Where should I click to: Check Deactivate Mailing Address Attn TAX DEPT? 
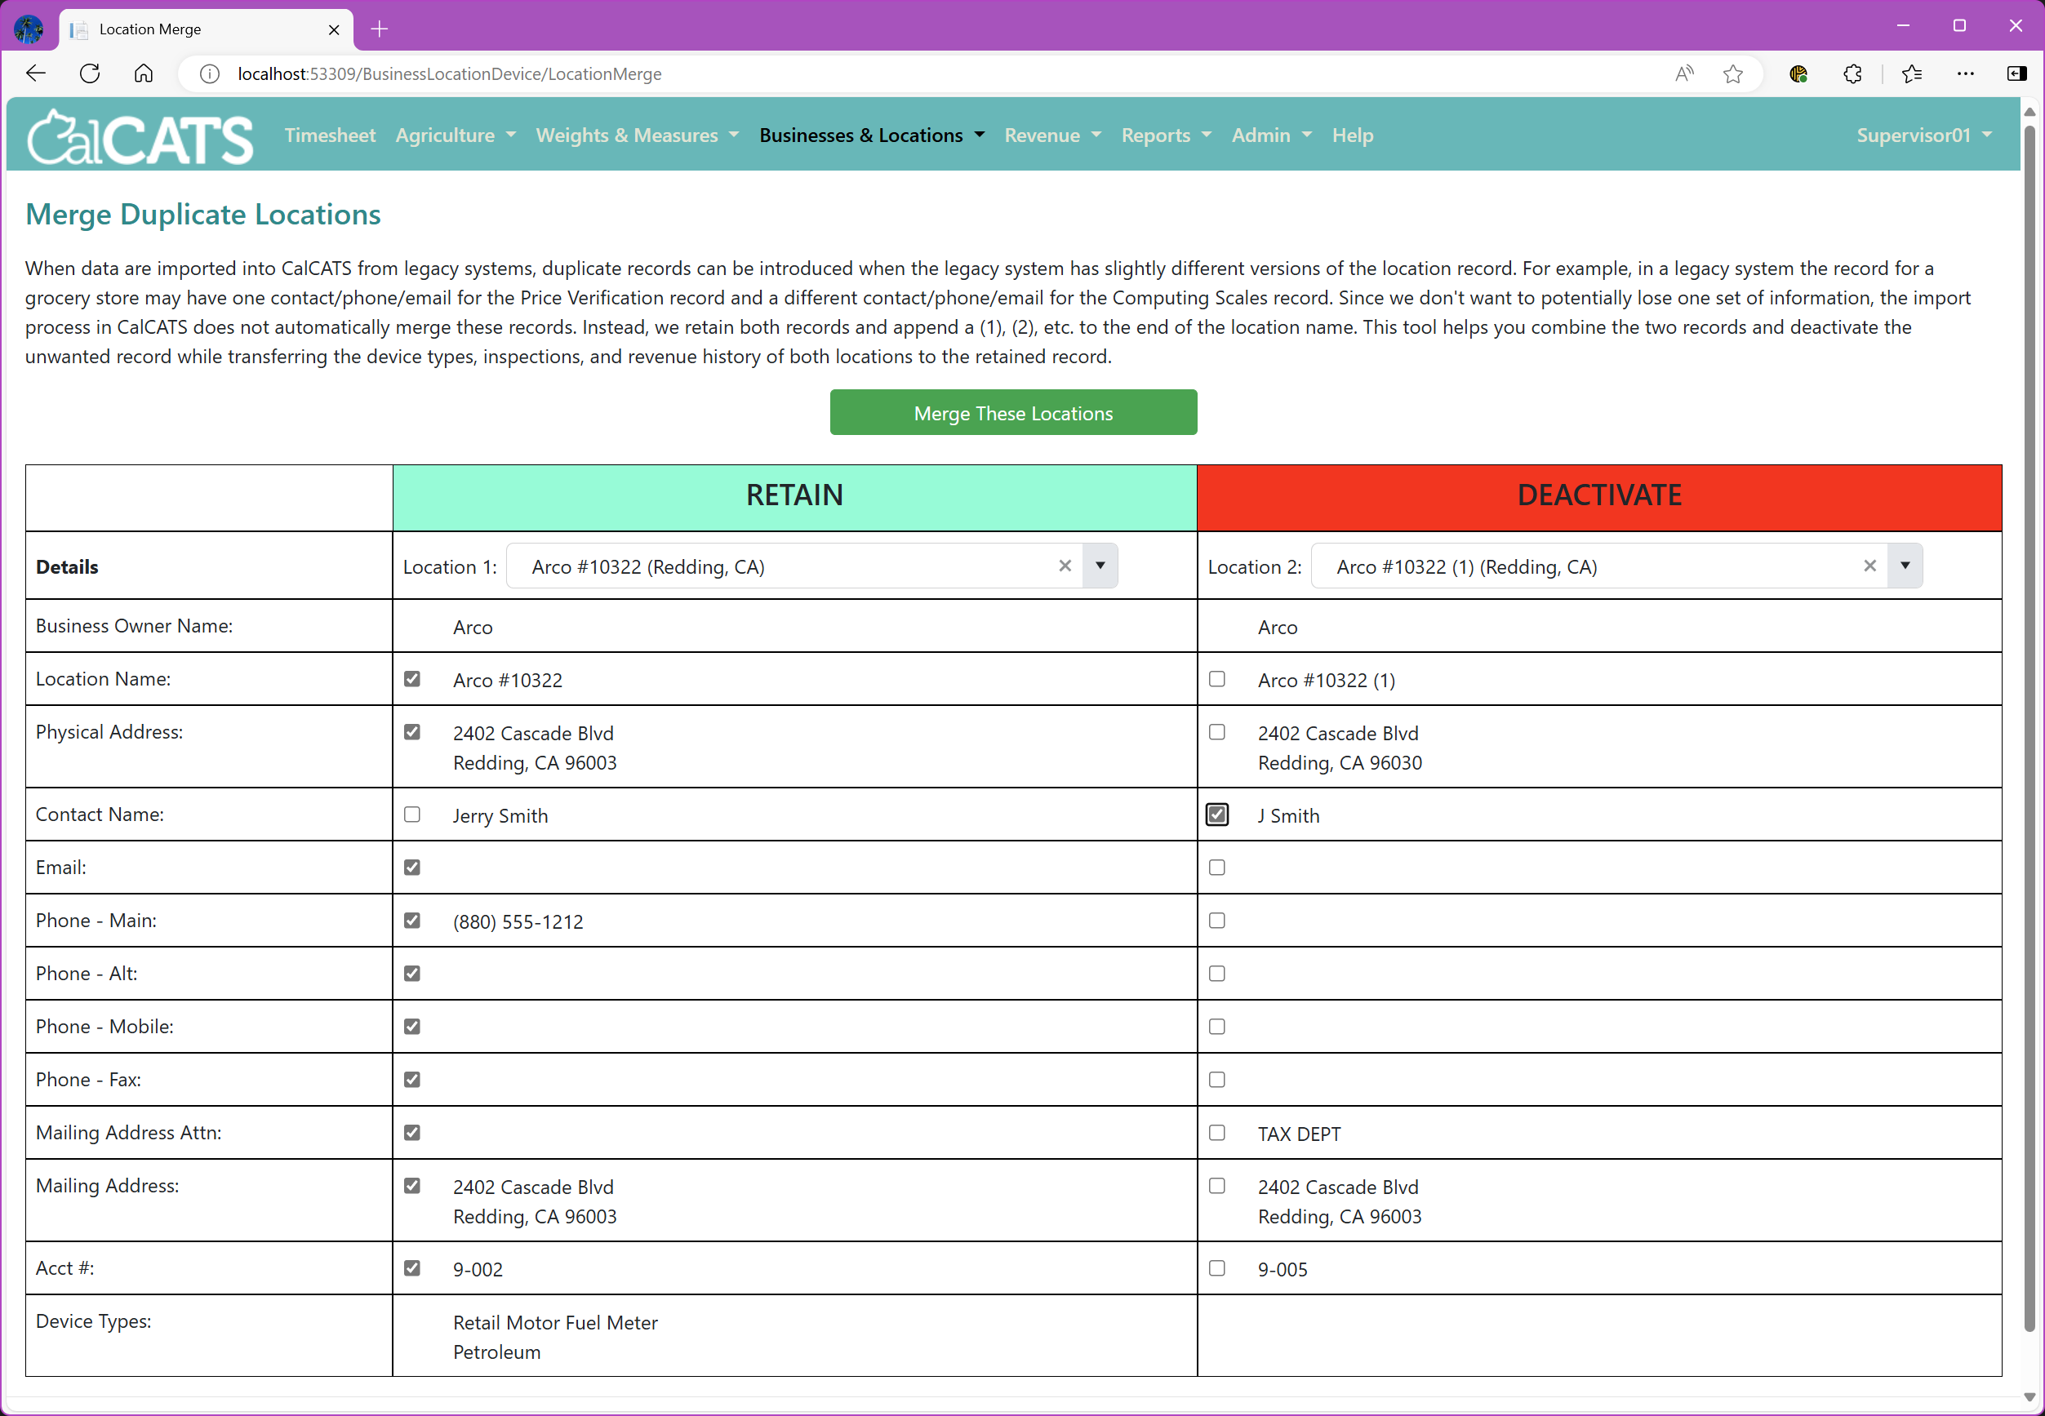click(x=1216, y=1133)
